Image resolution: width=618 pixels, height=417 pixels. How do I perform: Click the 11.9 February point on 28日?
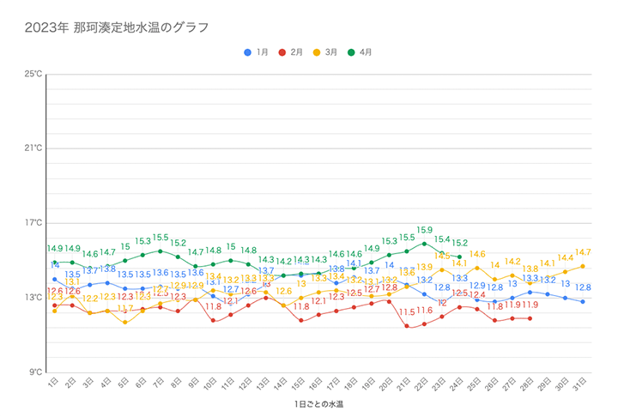[530, 318]
